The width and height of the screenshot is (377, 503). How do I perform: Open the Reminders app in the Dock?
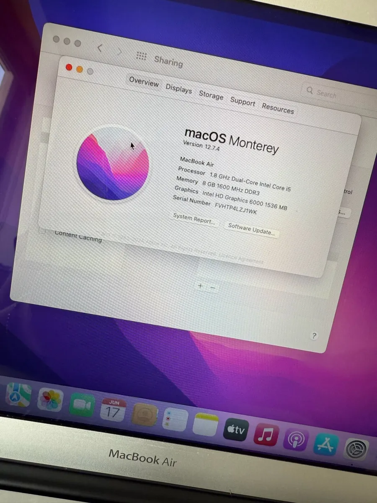coord(175,420)
